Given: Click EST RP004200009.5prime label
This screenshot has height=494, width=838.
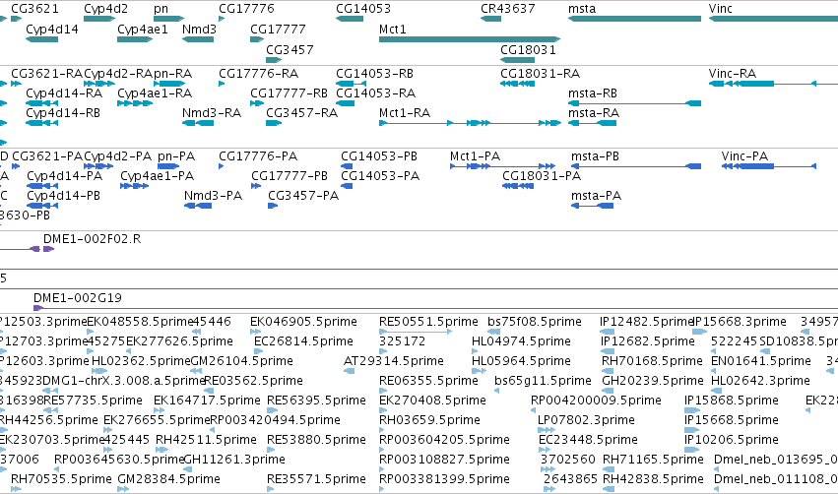Looking at the screenshot, I should pos(596,401).
